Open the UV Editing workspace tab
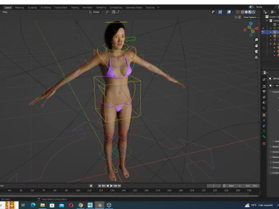 pyautogui.click(x=45, y=8)
